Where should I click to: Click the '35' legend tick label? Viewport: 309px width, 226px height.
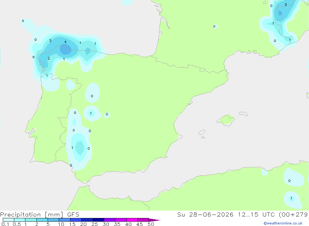(x=117, y=224)
